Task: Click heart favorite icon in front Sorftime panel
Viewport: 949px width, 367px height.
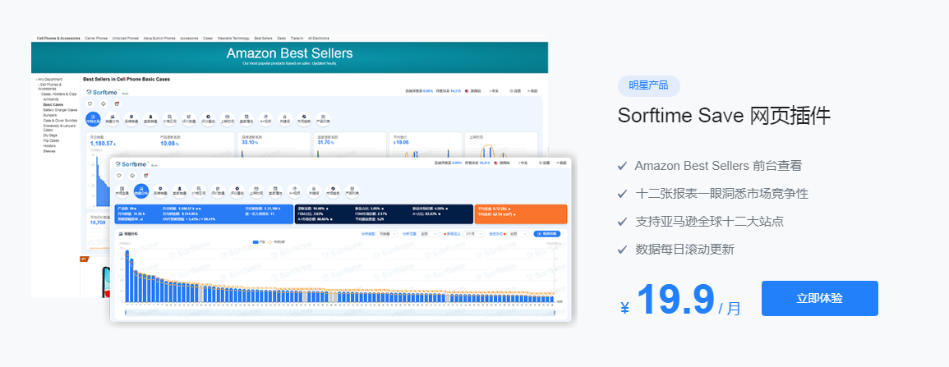Action: click(119, 176)
